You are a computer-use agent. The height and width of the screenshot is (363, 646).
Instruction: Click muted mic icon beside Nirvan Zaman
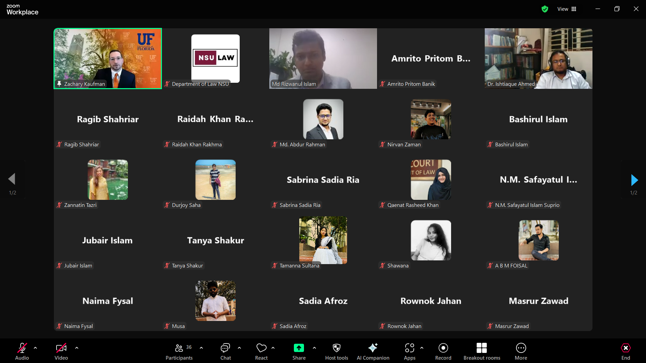pyautogui.click(x=382, y=144)
